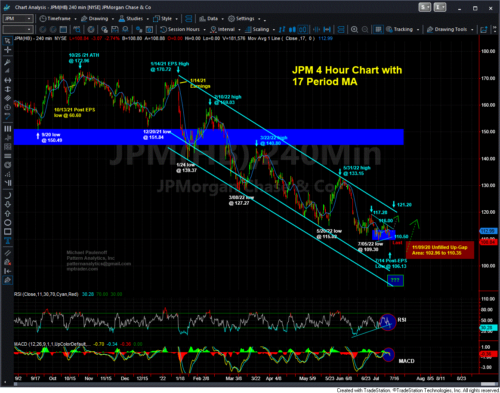500x393 pixels.
Task: Toggle the hollow candlestick chart style
Action: pyautogui.click(x=302, y=29)
